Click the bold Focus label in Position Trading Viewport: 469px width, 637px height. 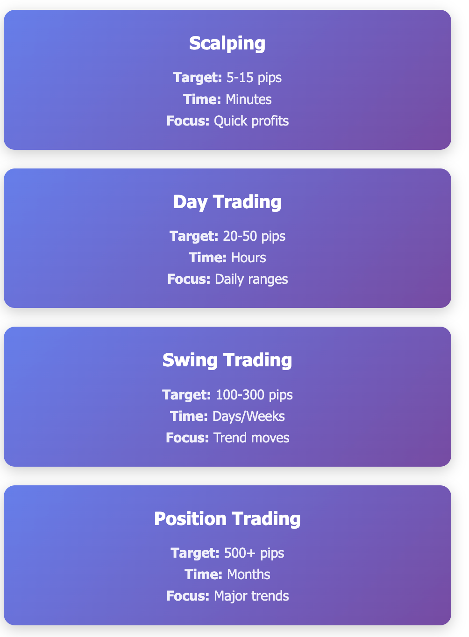click(x=188, y=596)
